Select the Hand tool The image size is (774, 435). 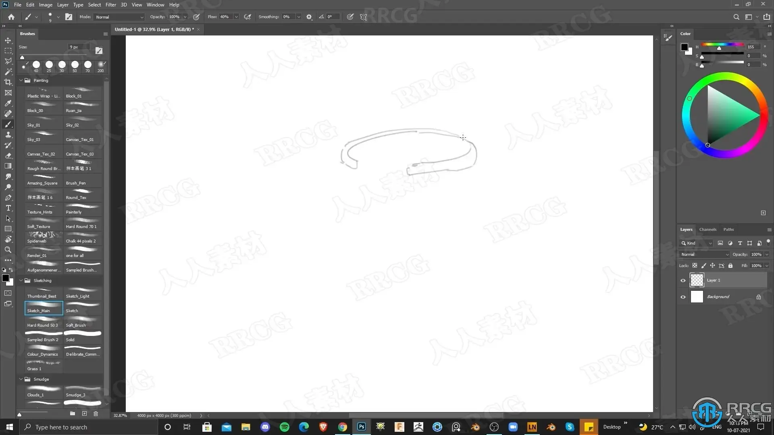click(8, 239)
